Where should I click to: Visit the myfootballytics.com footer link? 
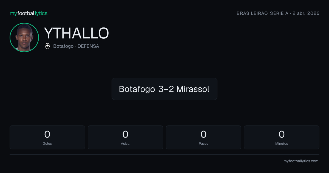coord(301,161)
